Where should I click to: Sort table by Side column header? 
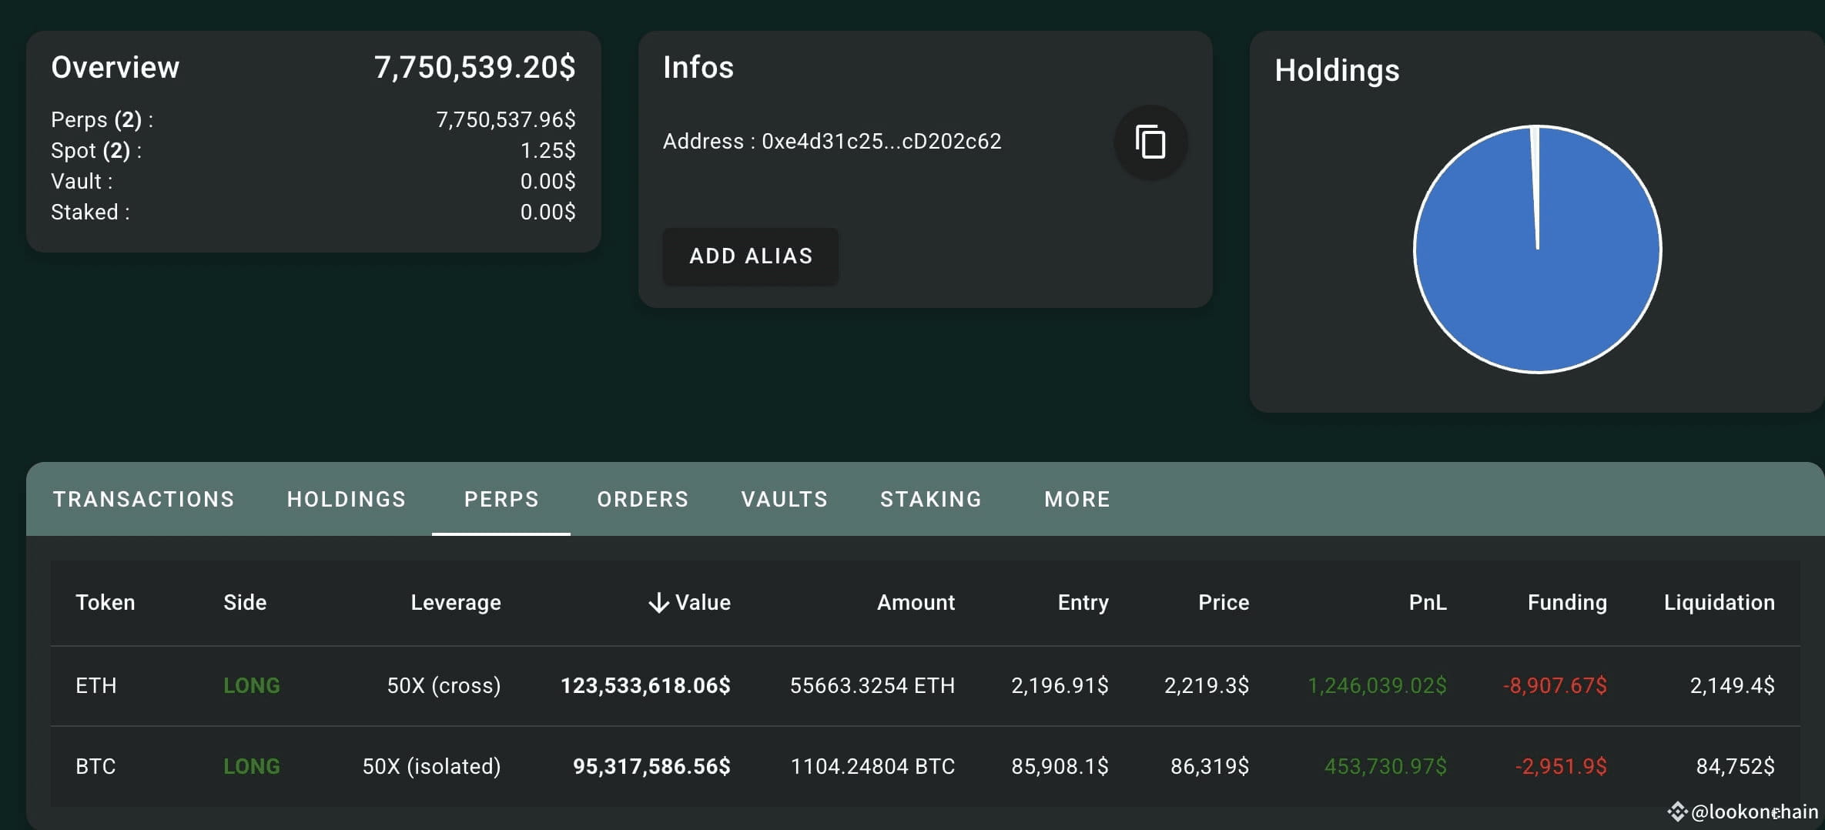(x=245, y=602)
